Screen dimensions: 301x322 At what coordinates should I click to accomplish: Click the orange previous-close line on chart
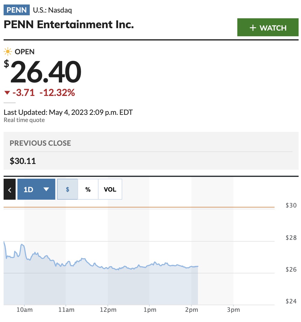139,207
